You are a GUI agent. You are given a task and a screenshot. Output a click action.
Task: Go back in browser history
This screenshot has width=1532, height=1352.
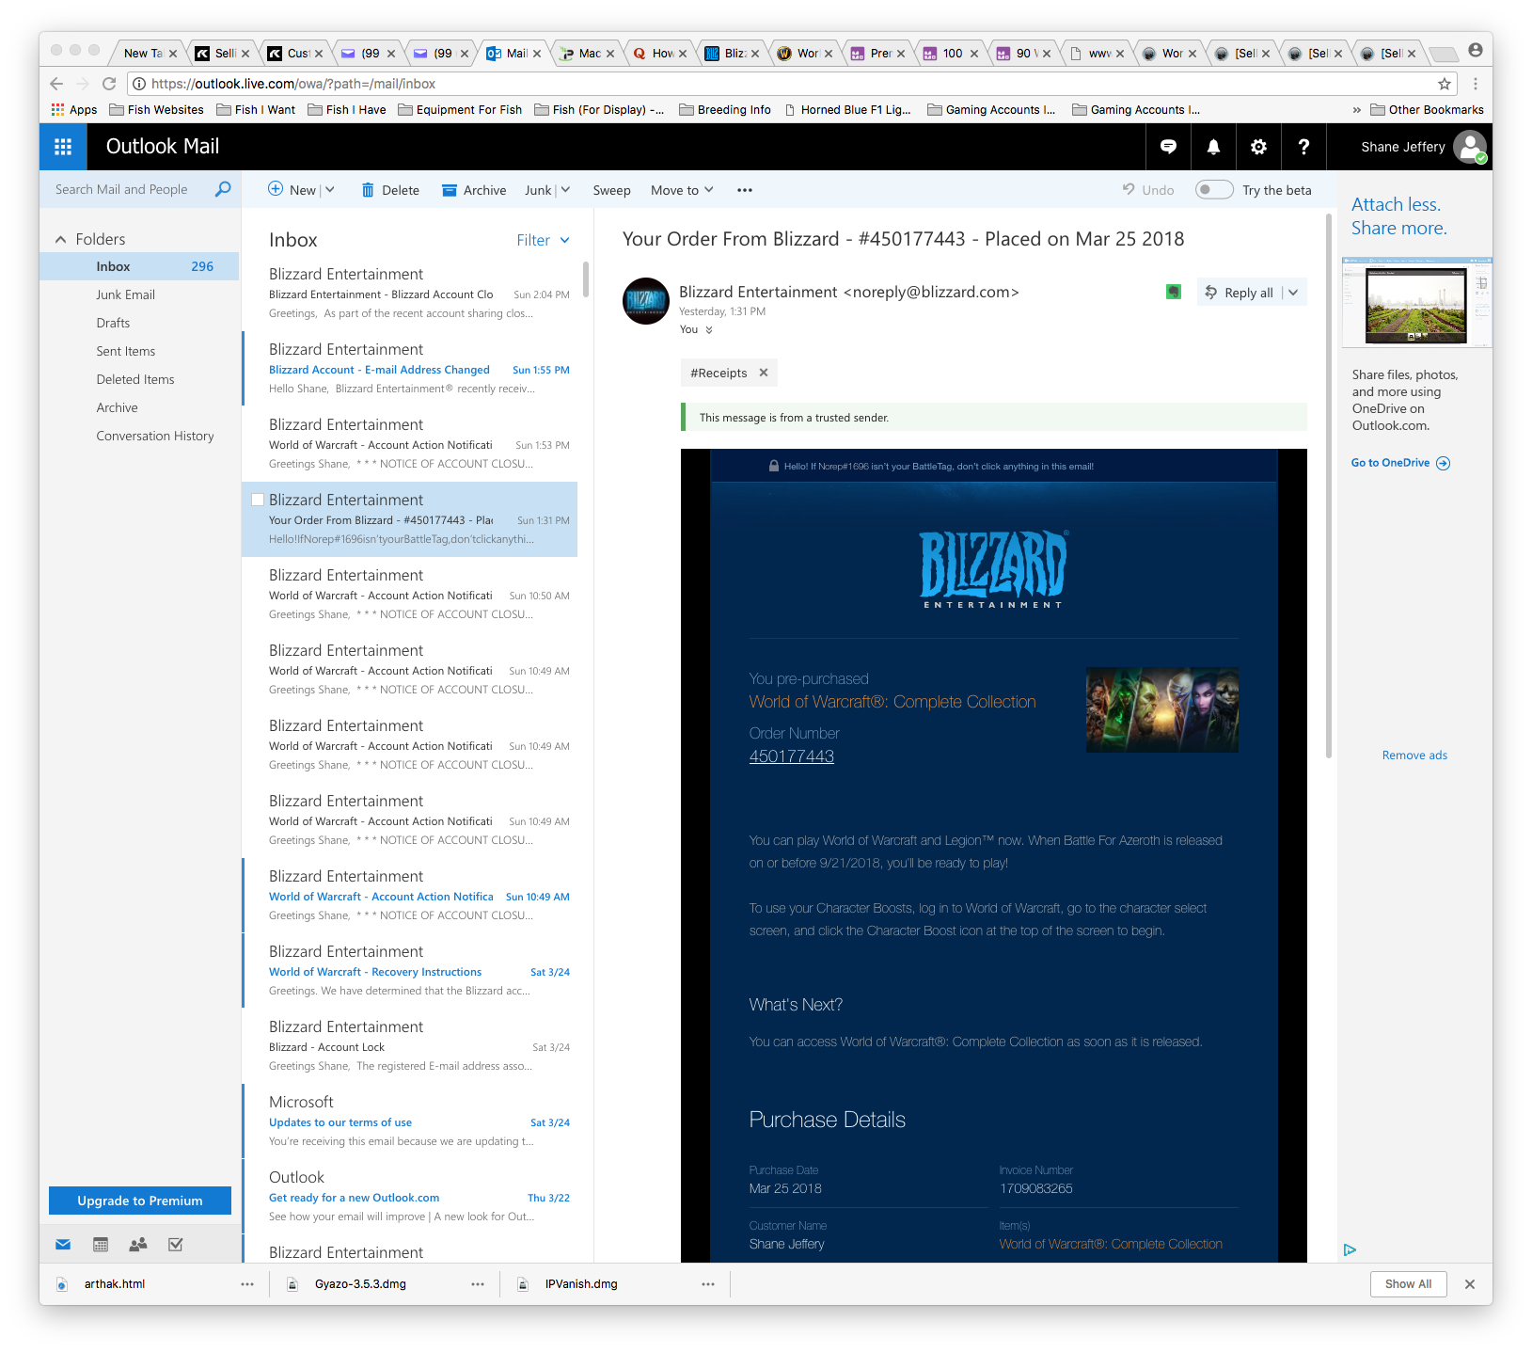56,84
